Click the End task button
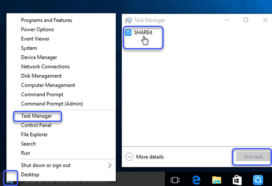This screenshot has height=186, width=272. click(x=253, y=157)
